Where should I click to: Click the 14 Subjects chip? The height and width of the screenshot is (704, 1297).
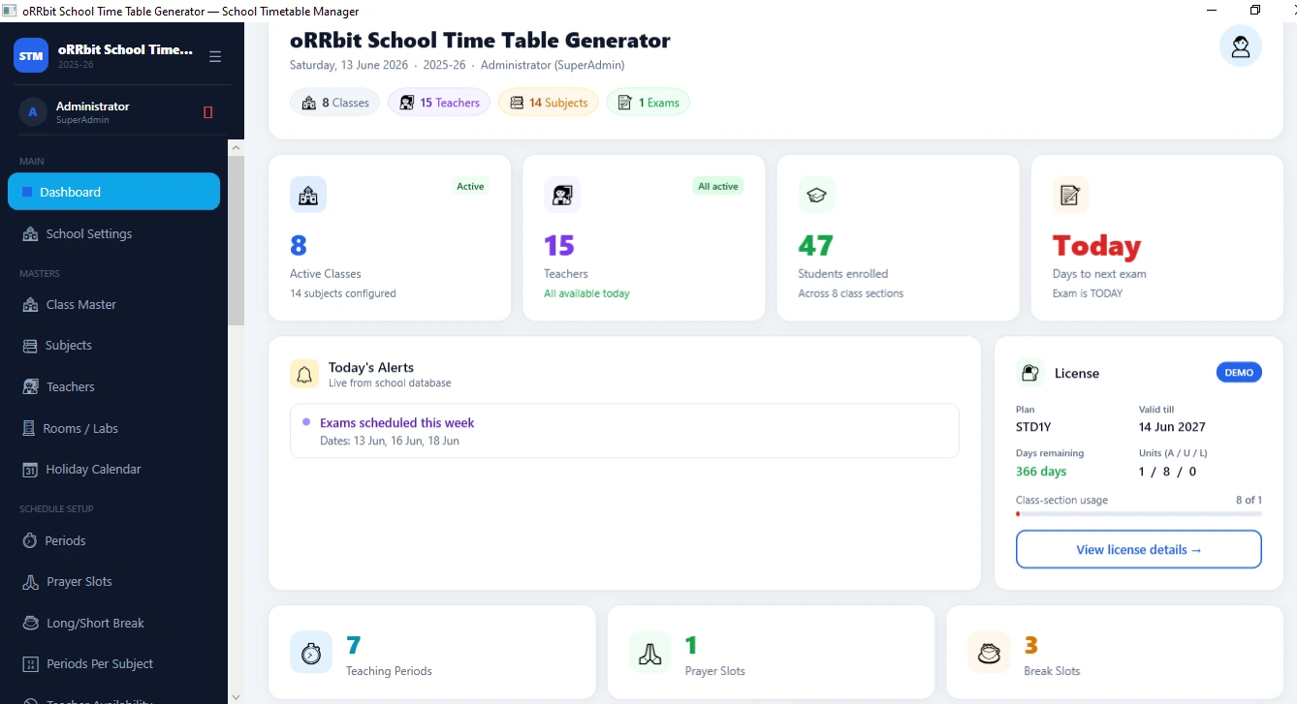pos(549,103)
